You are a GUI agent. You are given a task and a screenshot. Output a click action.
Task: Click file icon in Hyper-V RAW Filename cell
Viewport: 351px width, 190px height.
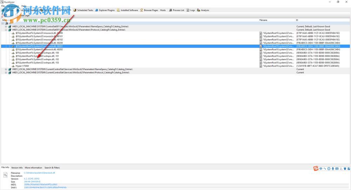261,66
